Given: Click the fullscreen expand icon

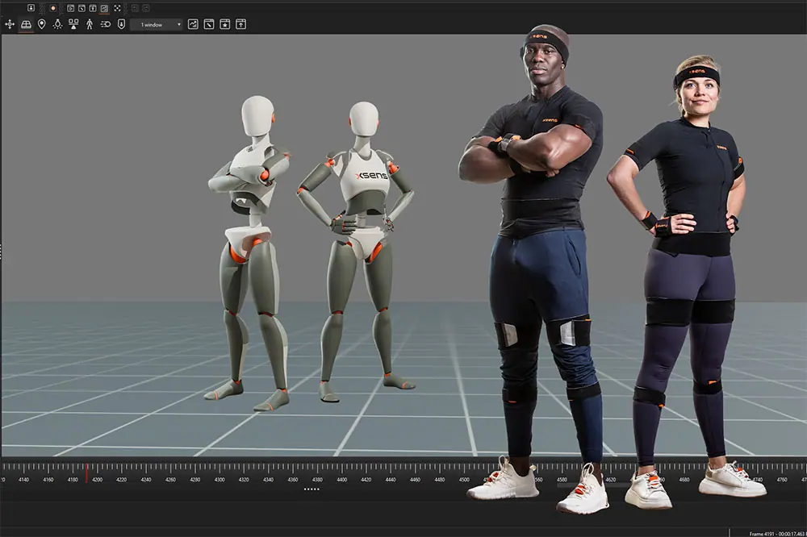Looking at the screenshot, I should point(117,8).
